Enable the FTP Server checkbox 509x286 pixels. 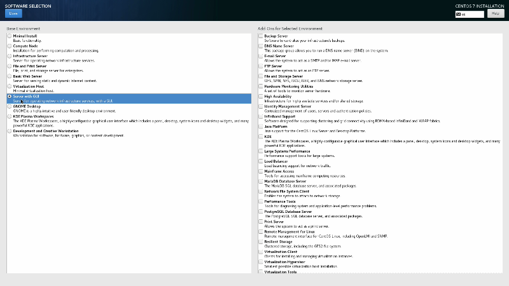pos(261,66)
